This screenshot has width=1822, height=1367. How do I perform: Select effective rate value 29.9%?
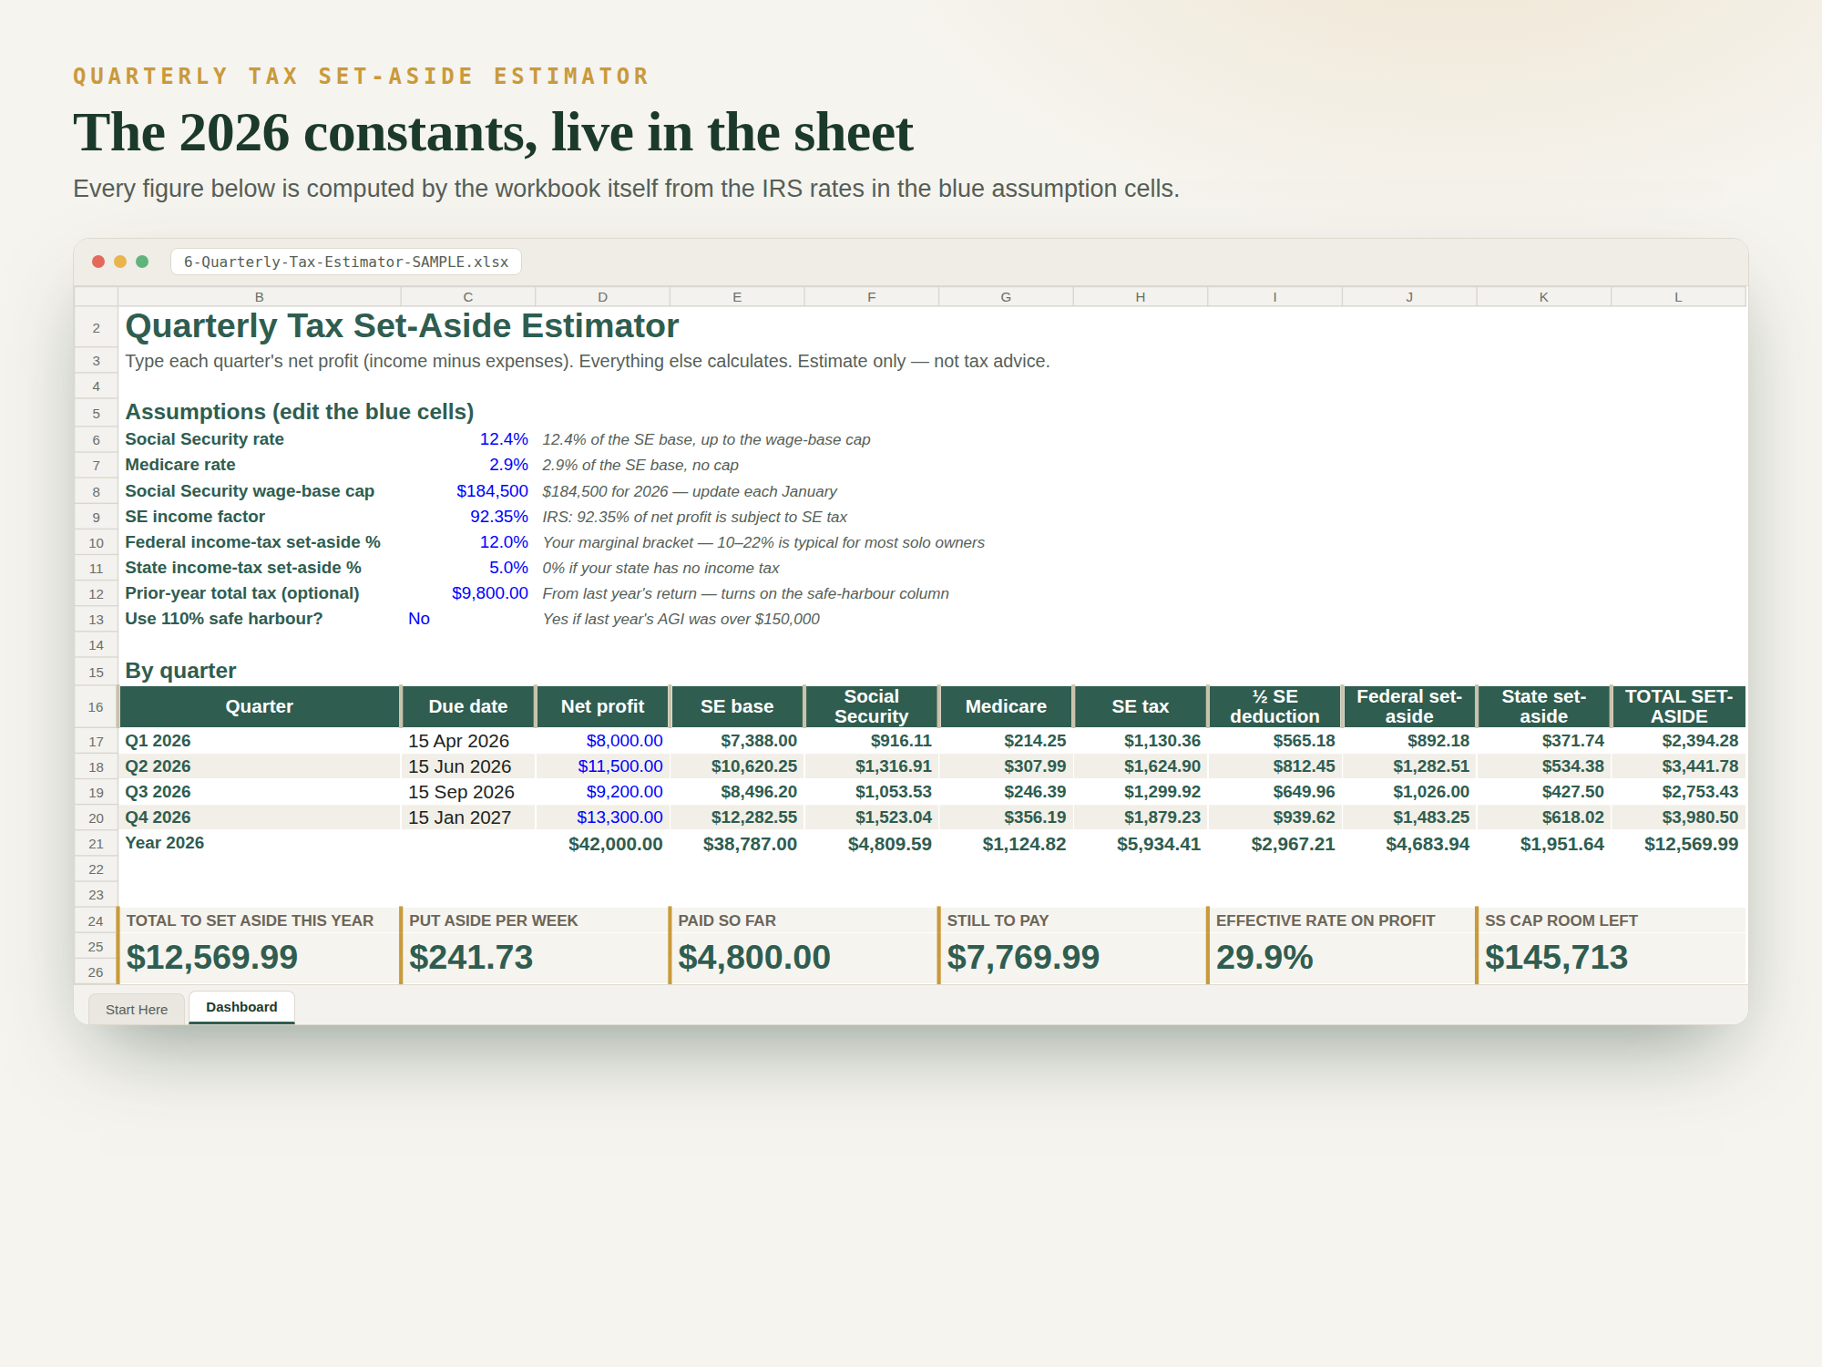pos(1264,957)
